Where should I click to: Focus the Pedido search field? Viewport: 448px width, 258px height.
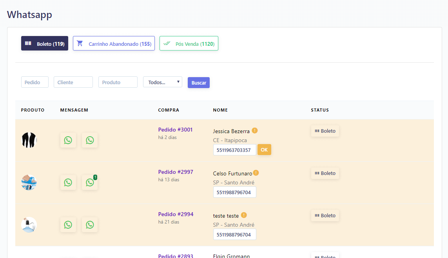[35, 82]
